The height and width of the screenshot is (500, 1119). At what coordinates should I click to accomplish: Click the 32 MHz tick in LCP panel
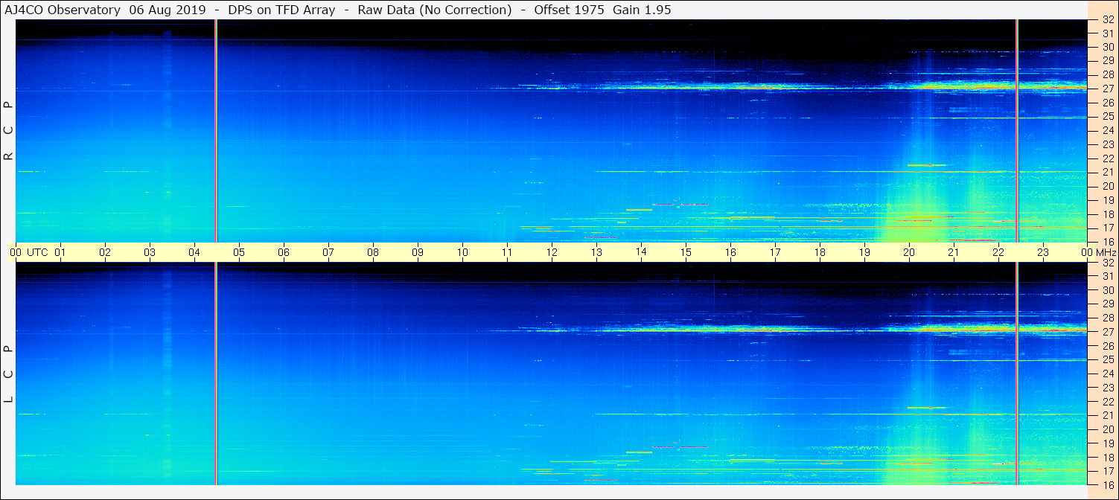[1108, 263]
